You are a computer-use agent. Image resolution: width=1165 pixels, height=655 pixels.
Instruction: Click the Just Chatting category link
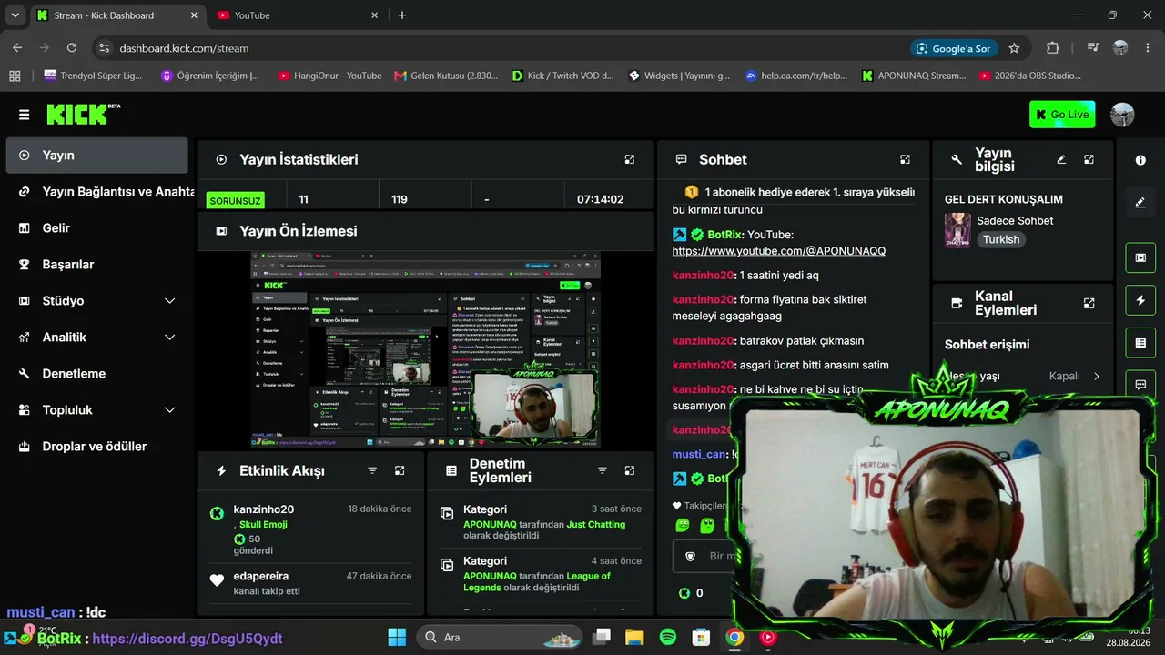pos(596,525)
